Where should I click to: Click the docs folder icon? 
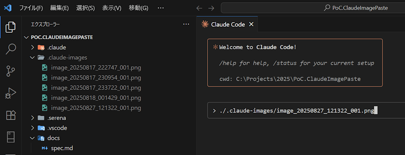click(41, 138)
